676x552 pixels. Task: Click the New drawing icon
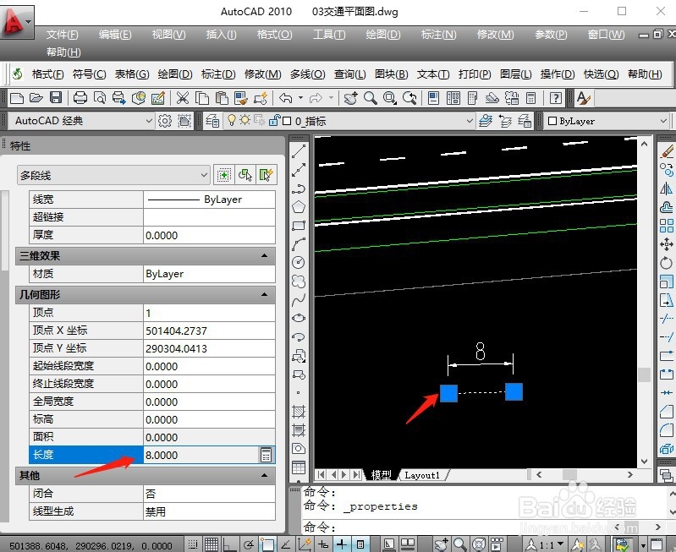coord(16,98)
